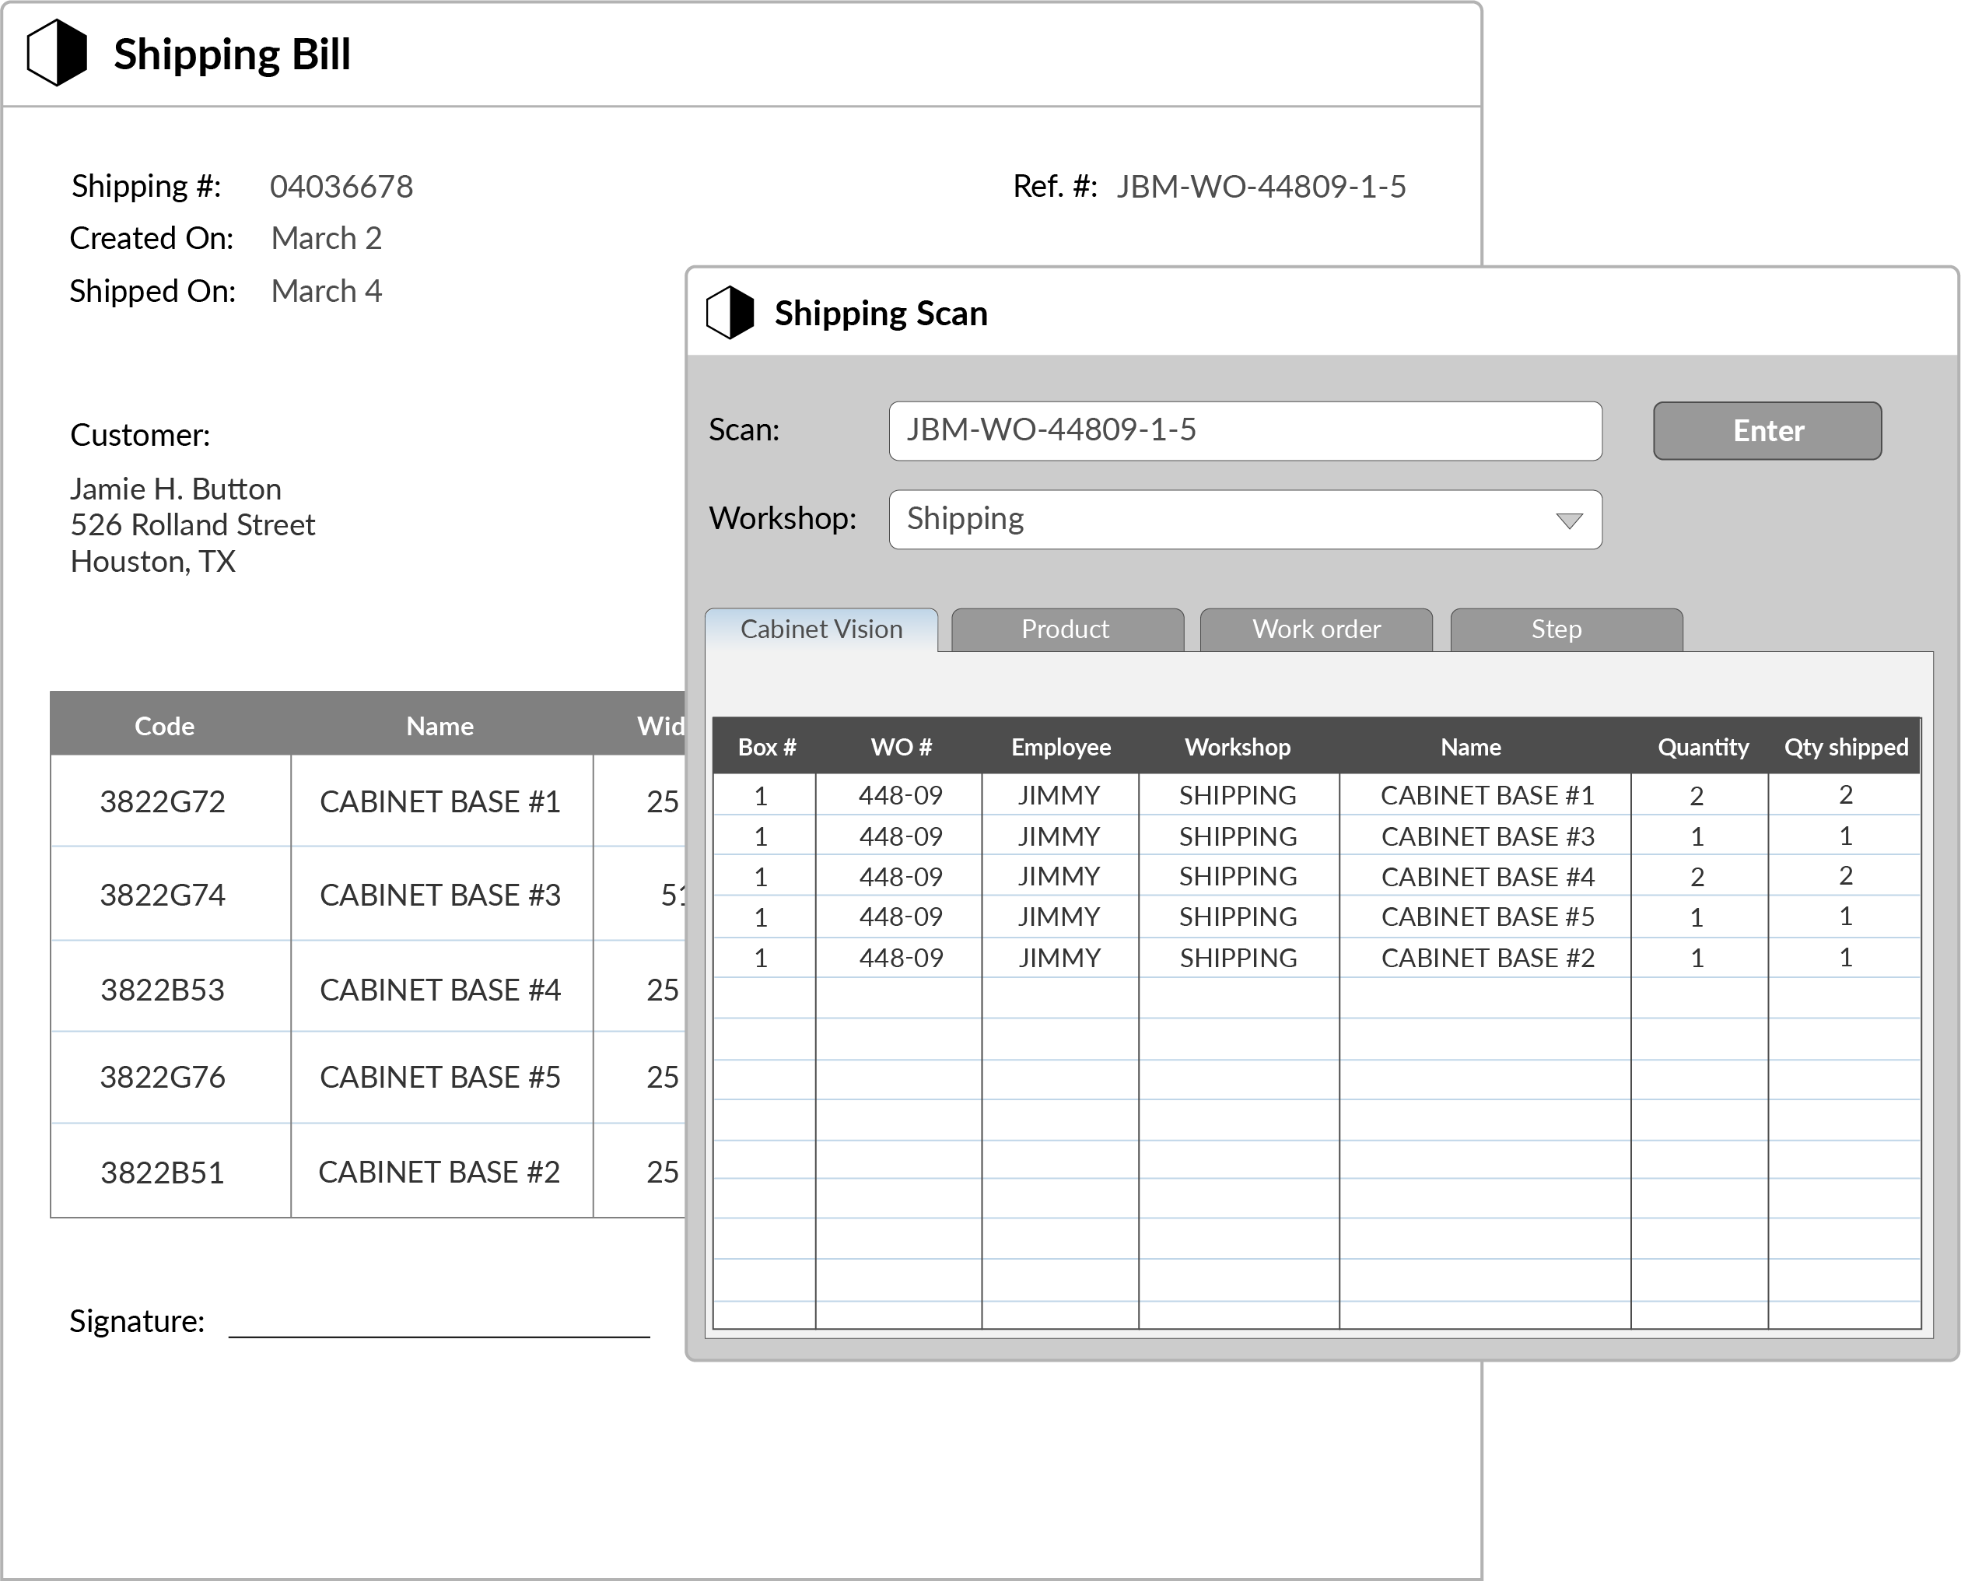Click Quantity value for CABINET BASE #2
Screen dimensions: 1961x1581
[x=1697, y=958]
